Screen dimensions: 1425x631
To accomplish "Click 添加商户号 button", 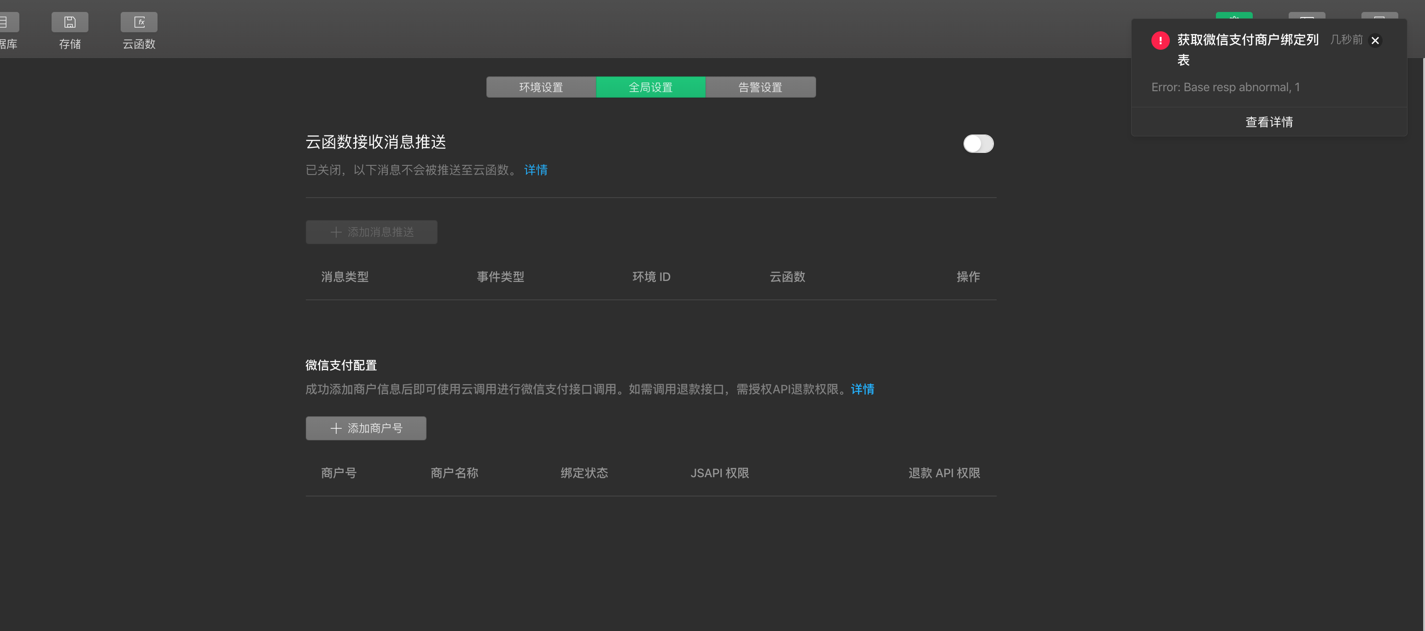I will pos(366,428).
